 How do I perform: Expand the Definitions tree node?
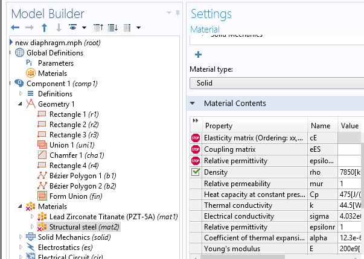click(21, 94)
